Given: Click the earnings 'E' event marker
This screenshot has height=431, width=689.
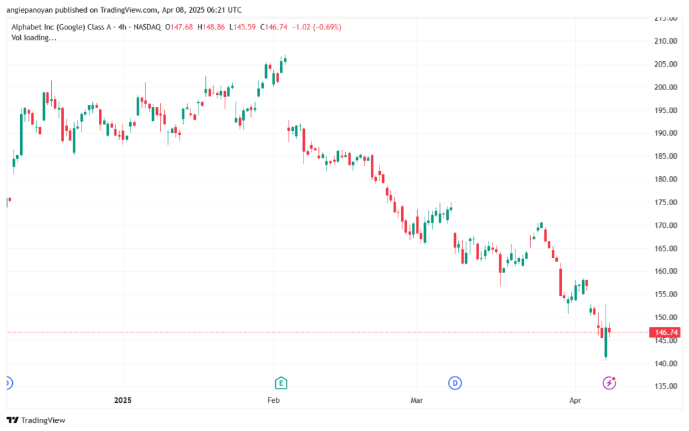Looking at the screenshot, I should point(281,383).
